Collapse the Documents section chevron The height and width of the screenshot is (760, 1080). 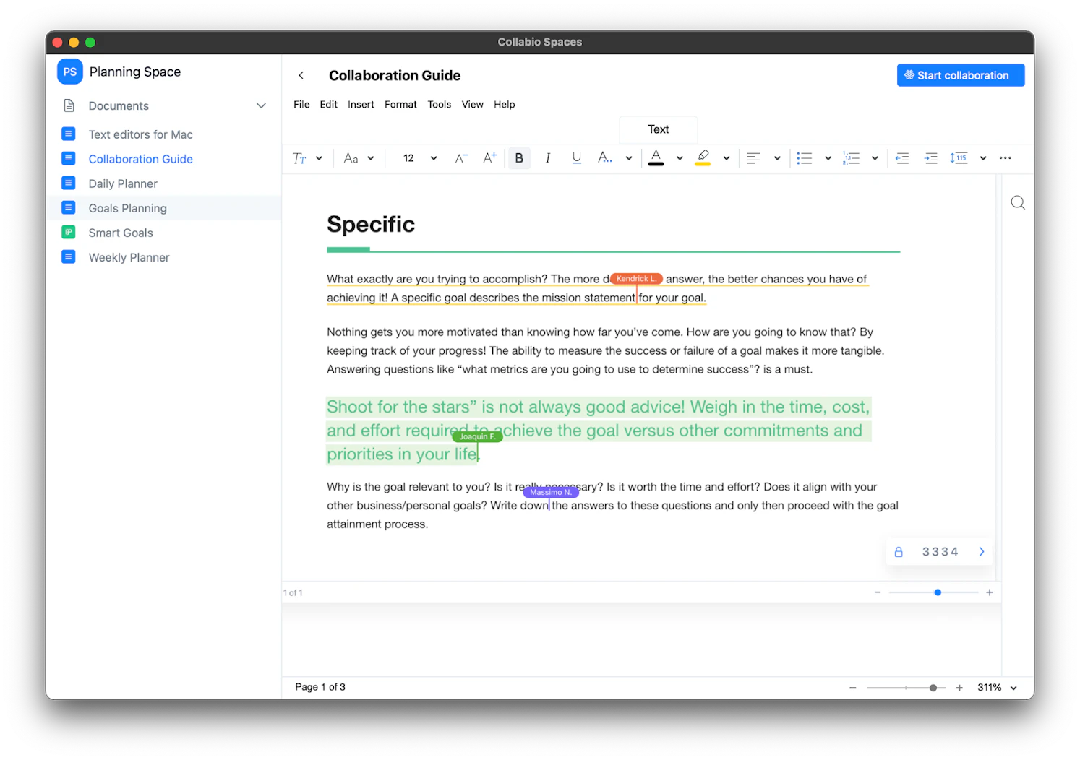point(261,105)
